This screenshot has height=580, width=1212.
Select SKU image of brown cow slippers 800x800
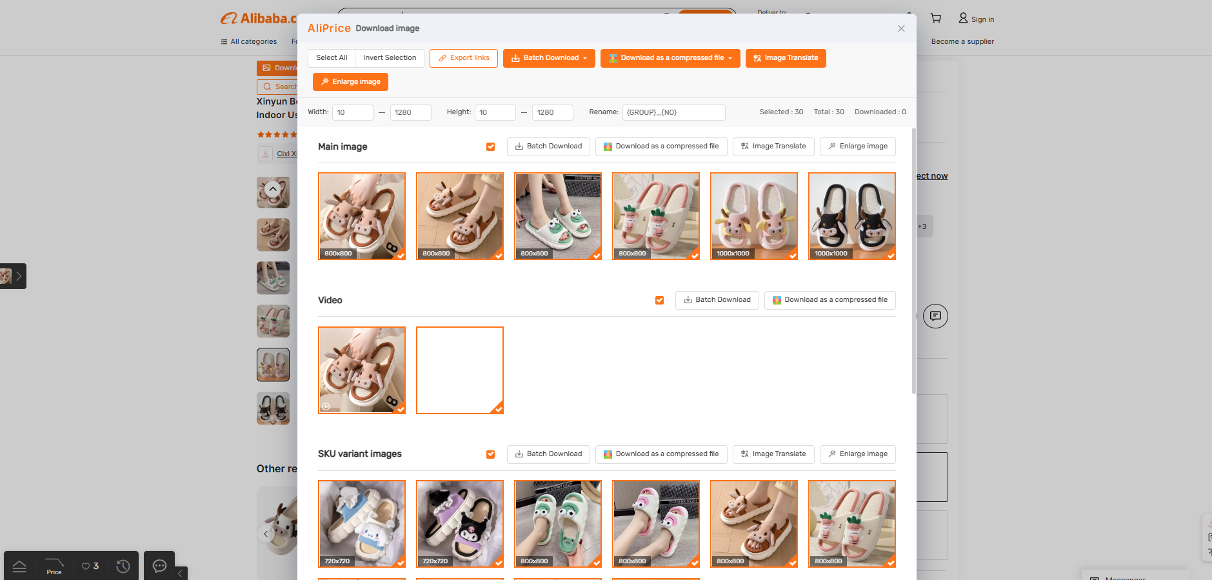pyautogui.click(x=754, y=524)
